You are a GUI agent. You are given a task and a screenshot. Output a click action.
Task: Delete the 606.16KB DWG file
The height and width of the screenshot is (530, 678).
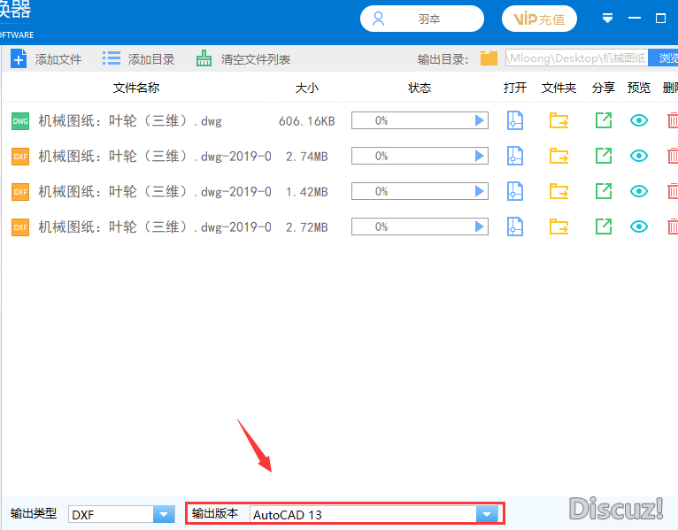(672, 120)
